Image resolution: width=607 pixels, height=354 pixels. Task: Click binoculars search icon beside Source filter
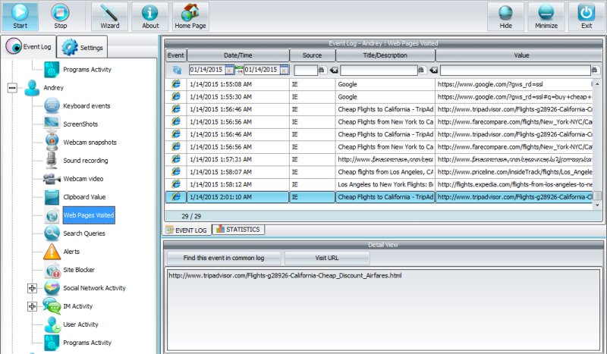coord(321,70)
